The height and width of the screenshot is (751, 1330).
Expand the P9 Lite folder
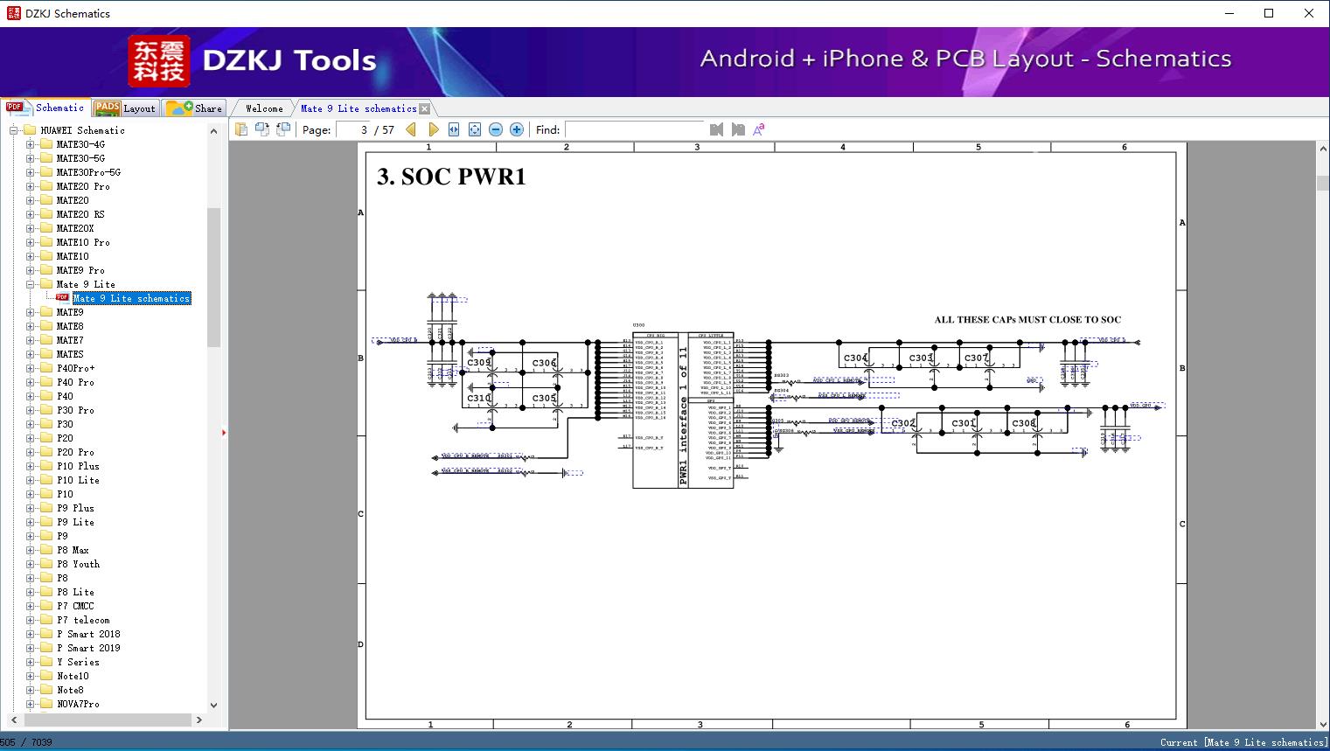click(x=30, y=522)
